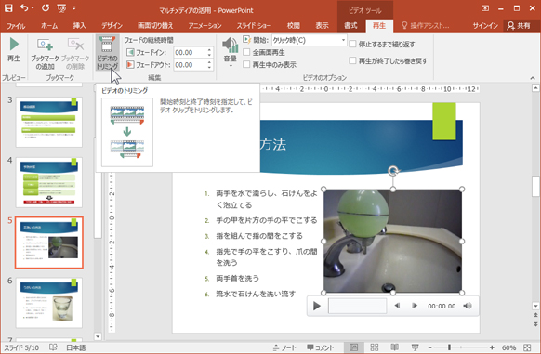Switch to normal view icon

pyautogui.click(x=353, y=347)
